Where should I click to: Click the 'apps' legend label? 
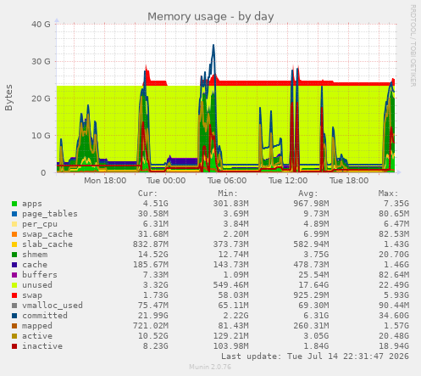[x=32, y=204]
